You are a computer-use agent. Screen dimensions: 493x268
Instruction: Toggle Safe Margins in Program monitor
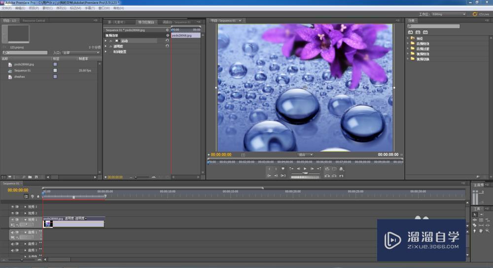coord(334,168)
